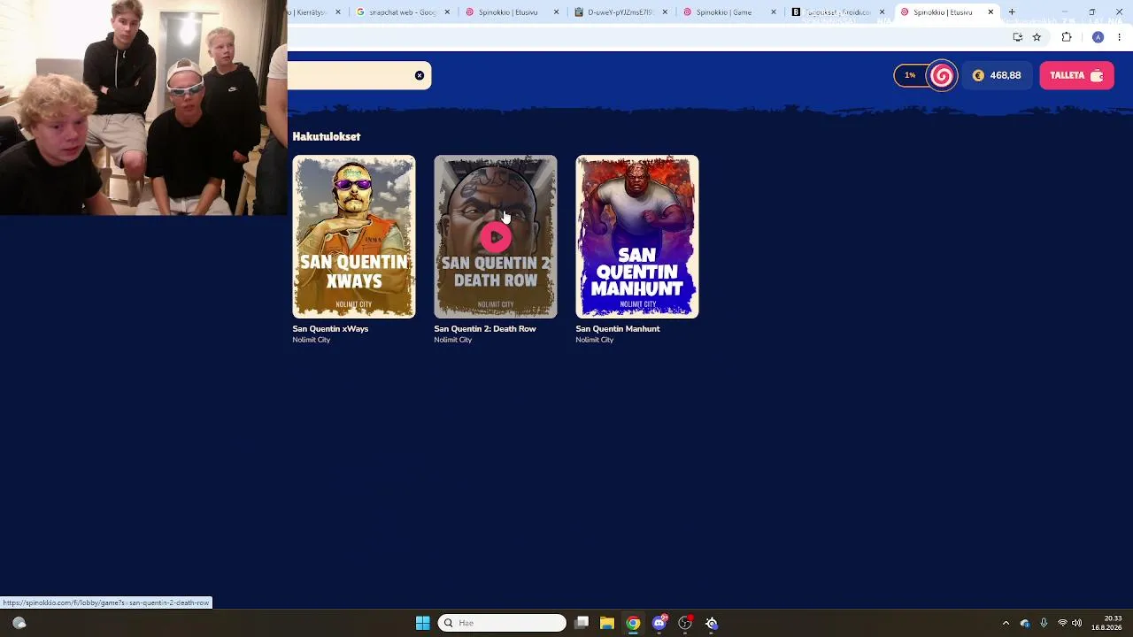Open a new browser tab
This screenshot has height=637, width=1133.
click(1012, 12)
